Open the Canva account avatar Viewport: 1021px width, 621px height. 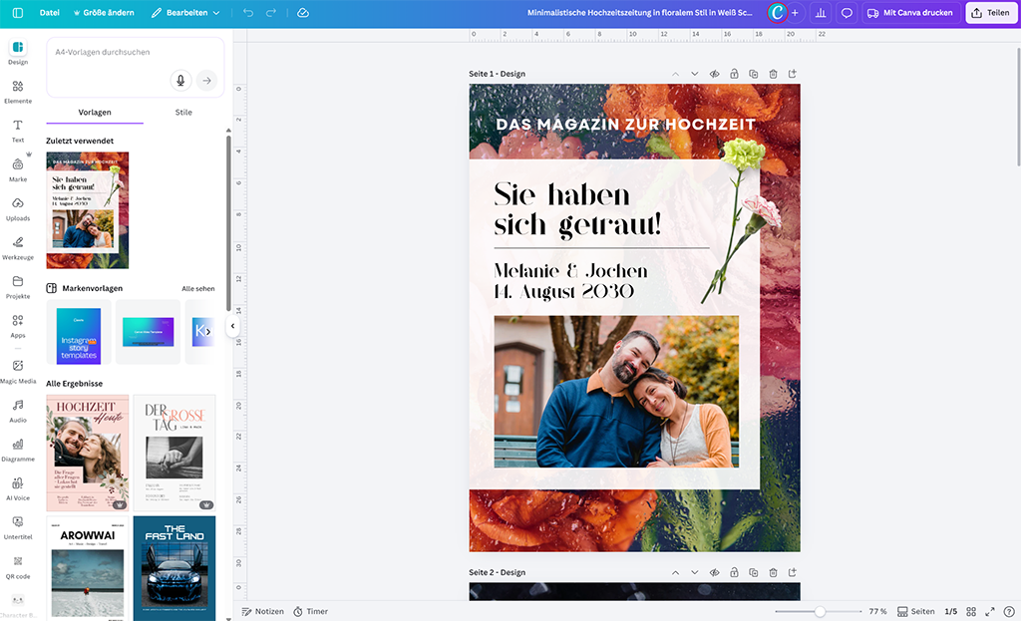pos(777,12)
